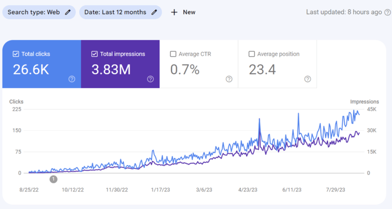Edit the Date: Last 12 months pencil icon
Viewport: 392px width, 209px height.
click(x=154, y=12)
